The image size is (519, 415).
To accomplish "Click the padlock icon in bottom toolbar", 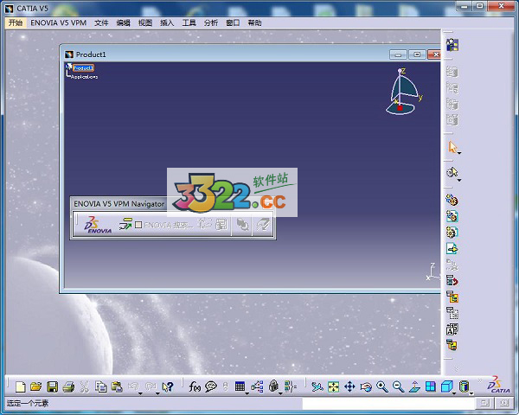I will (x=273, y=386).
